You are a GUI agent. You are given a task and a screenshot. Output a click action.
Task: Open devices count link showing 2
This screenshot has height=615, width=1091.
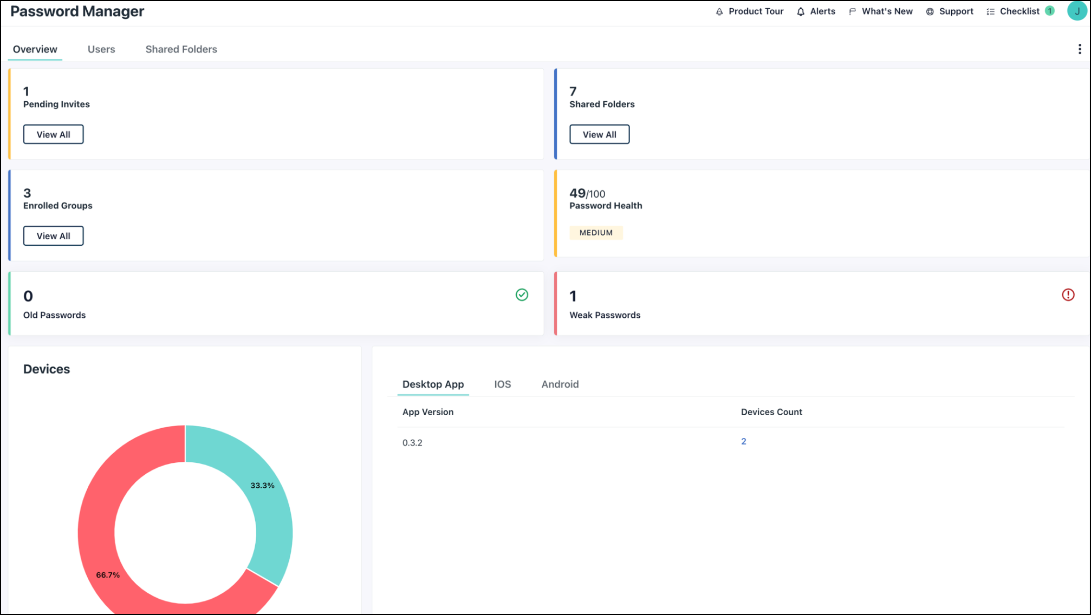click(743, 441)
